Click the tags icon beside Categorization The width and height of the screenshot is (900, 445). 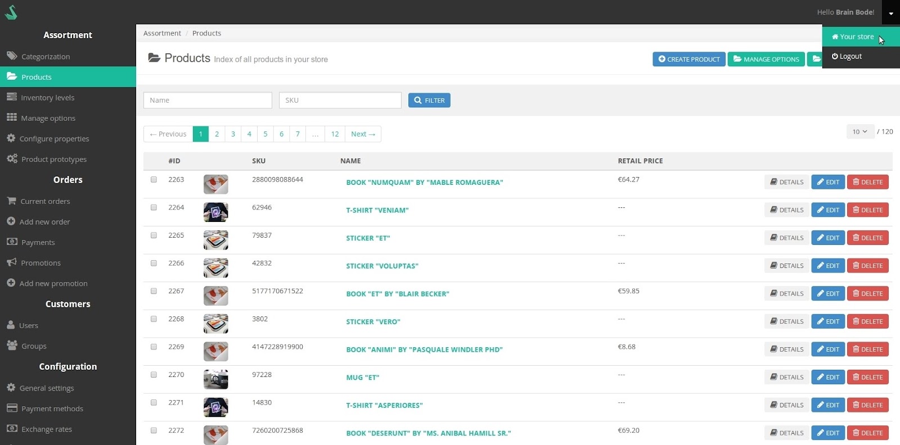(x=12, y=56)
